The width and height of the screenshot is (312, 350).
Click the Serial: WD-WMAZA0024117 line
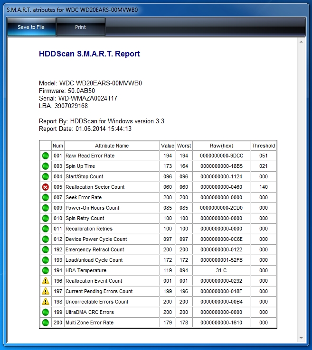click(78, 99)
